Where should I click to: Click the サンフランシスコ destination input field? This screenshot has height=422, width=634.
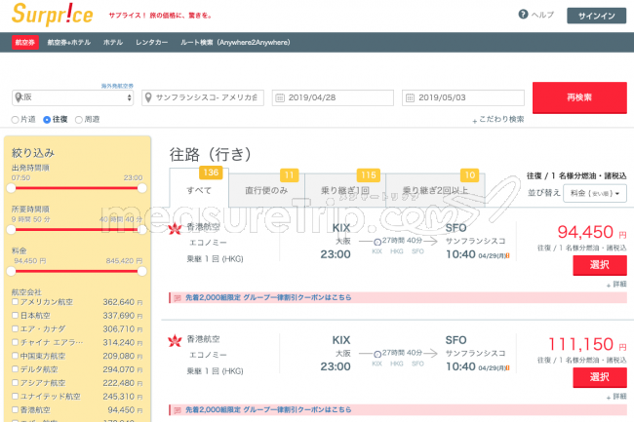tap(203, 97)
